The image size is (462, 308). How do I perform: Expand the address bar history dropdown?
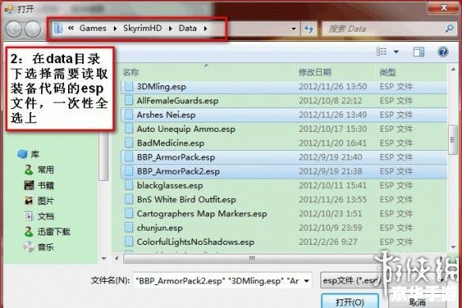293,28
